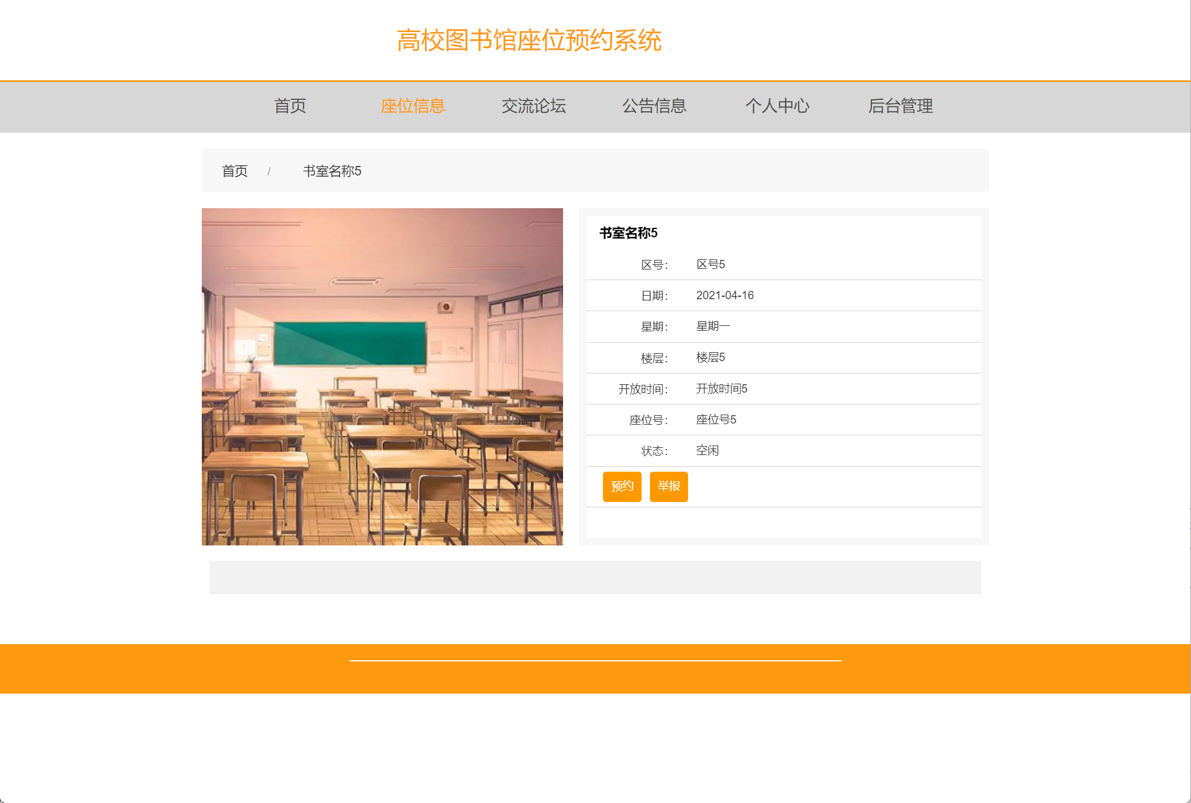This screenshot has height=803, width=1191.
Task: Click the classroom photo thumbnail
Action: point(382,377)
